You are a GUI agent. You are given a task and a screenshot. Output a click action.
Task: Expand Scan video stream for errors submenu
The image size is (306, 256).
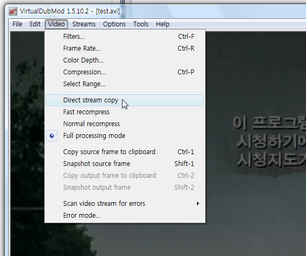pyautogui.click(x=125, y=204)
